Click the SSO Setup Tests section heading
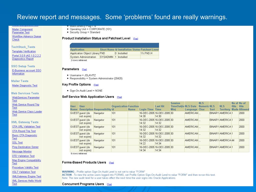This screenshot has height=192, width=256. 23,66
